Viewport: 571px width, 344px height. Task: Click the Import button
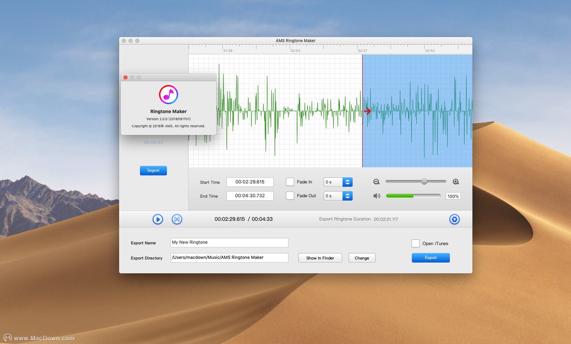click(153, 170)
